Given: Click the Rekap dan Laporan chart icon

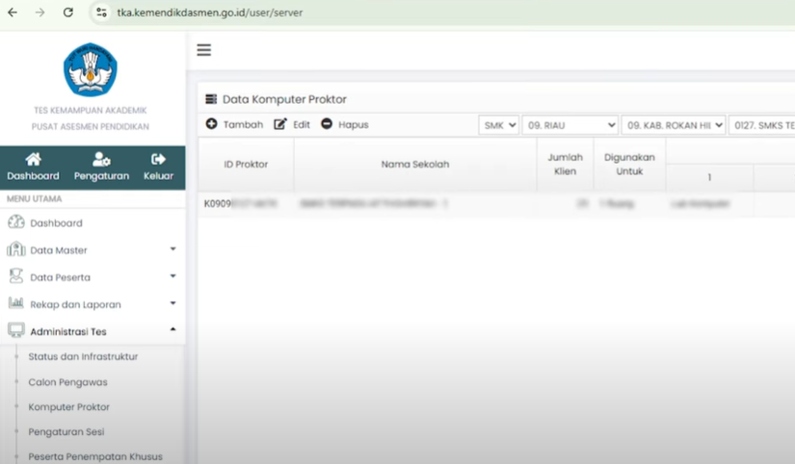Looking at the screenshot, I should tap(16, 303).
